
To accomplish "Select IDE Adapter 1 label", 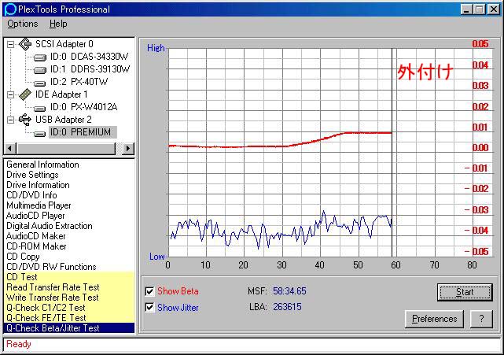I will click(x=61, y=94).
